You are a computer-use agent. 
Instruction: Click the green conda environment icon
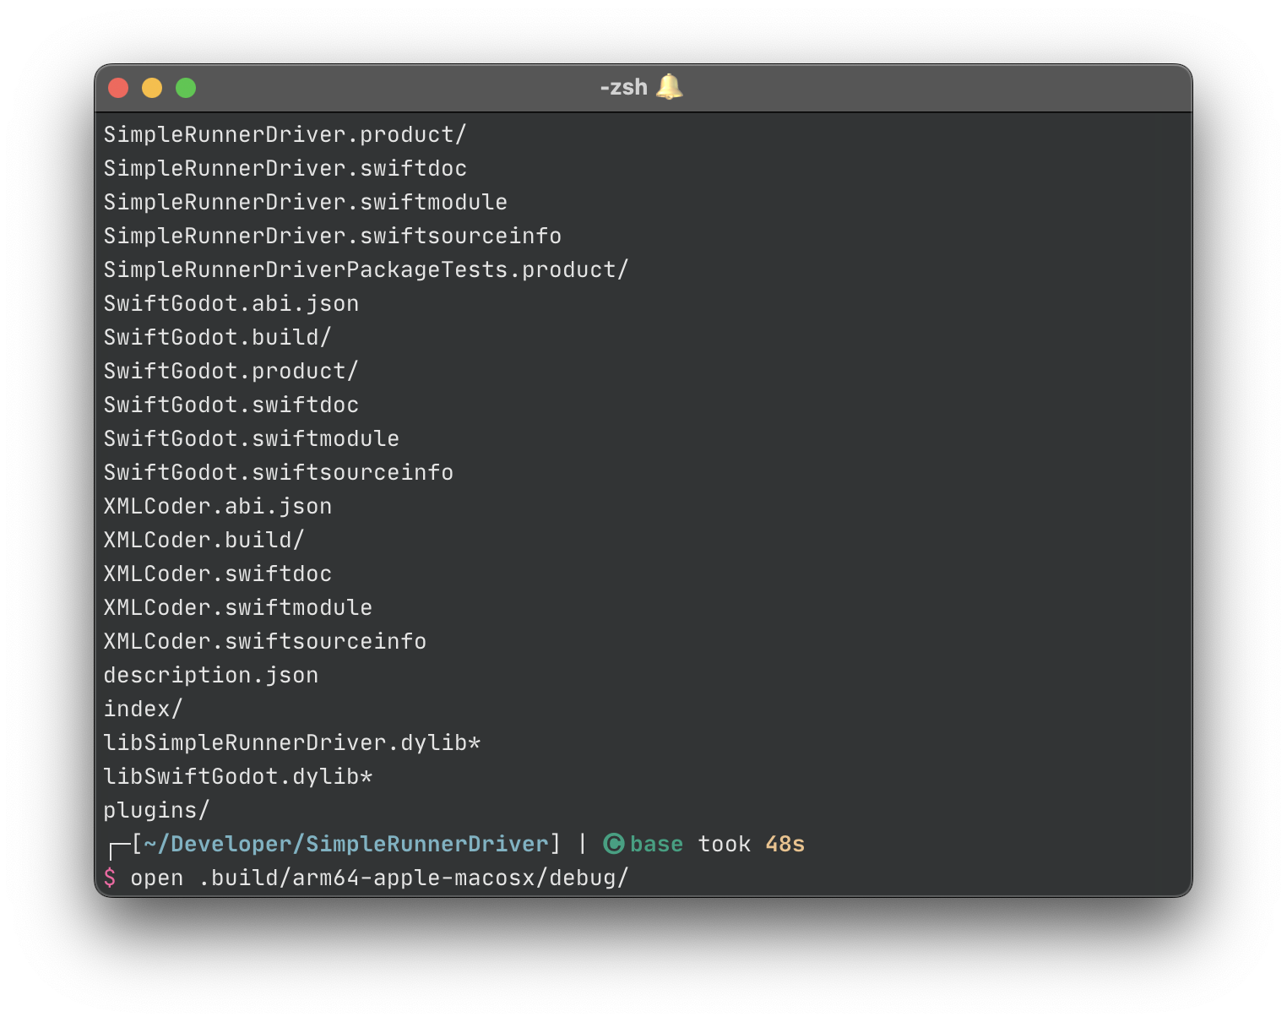[x=614, y=844]
